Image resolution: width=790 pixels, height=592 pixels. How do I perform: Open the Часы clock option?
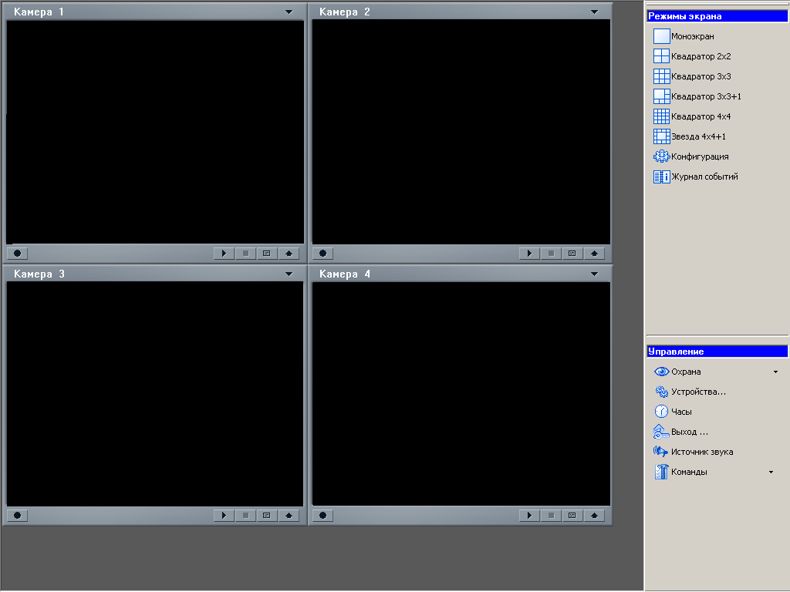662,412
